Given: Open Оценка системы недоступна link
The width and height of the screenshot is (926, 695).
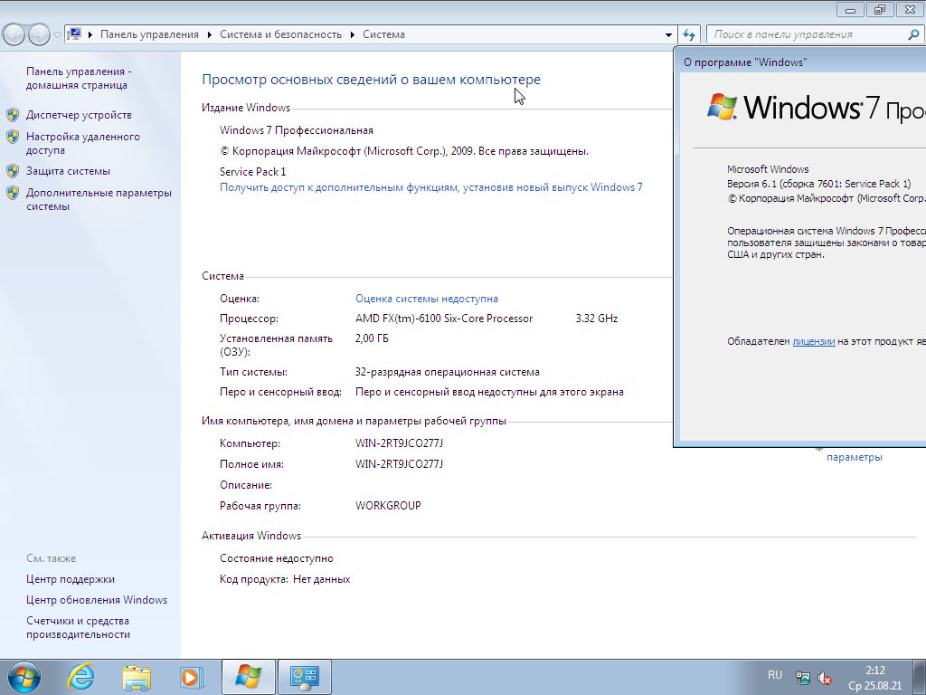Looking at the screenshot, I should [x=427, y=299].
